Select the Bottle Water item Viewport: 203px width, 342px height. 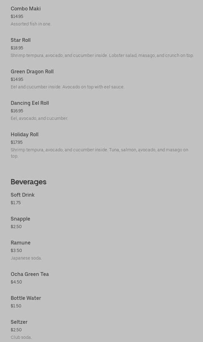click(26, 298)
